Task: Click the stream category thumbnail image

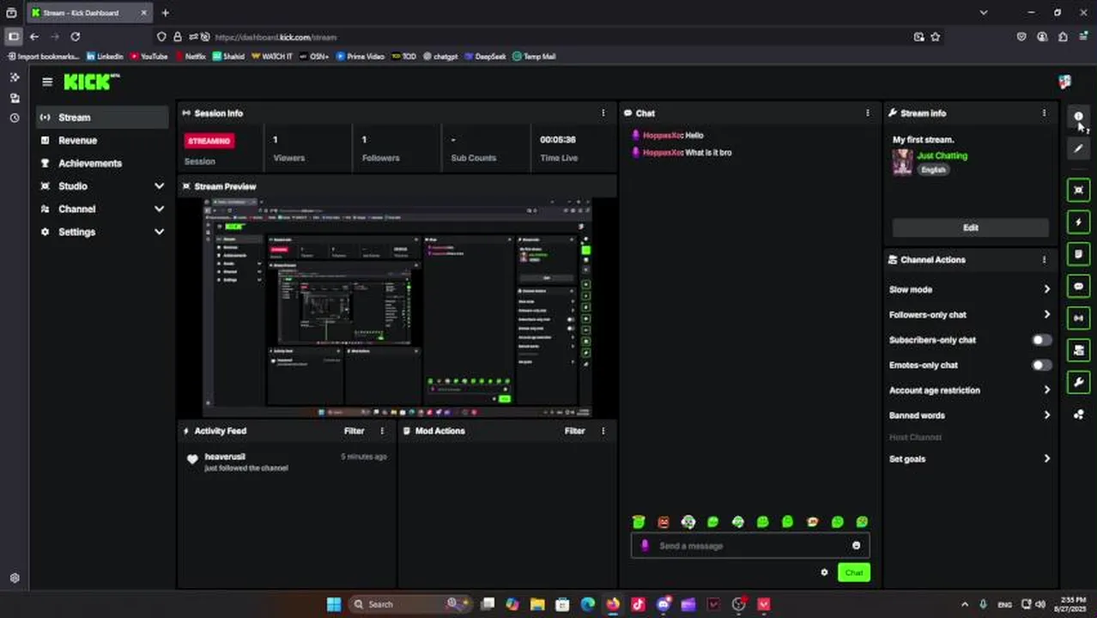Action: (x=902, y=162)
